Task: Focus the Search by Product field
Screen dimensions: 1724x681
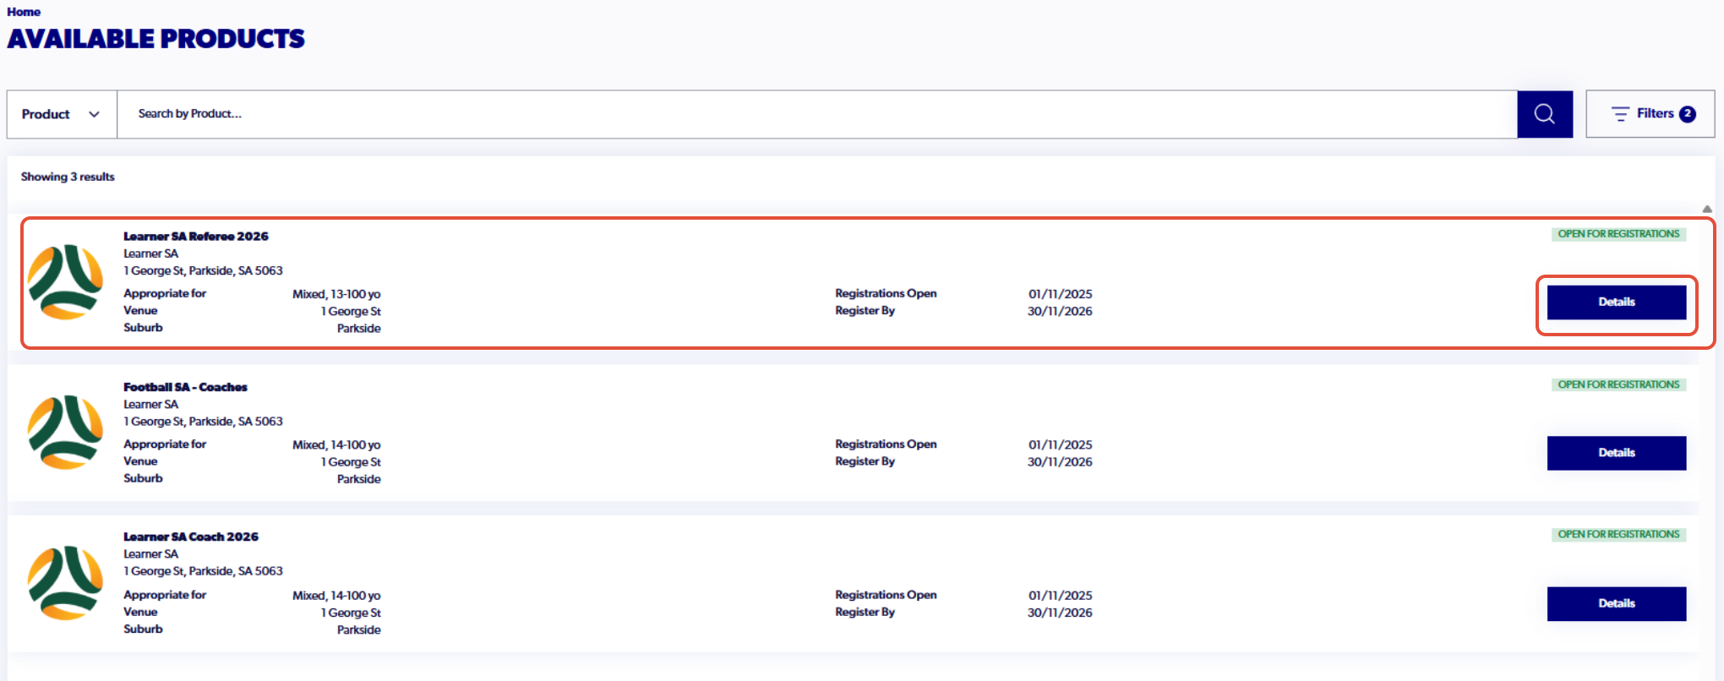Action: 816,114
